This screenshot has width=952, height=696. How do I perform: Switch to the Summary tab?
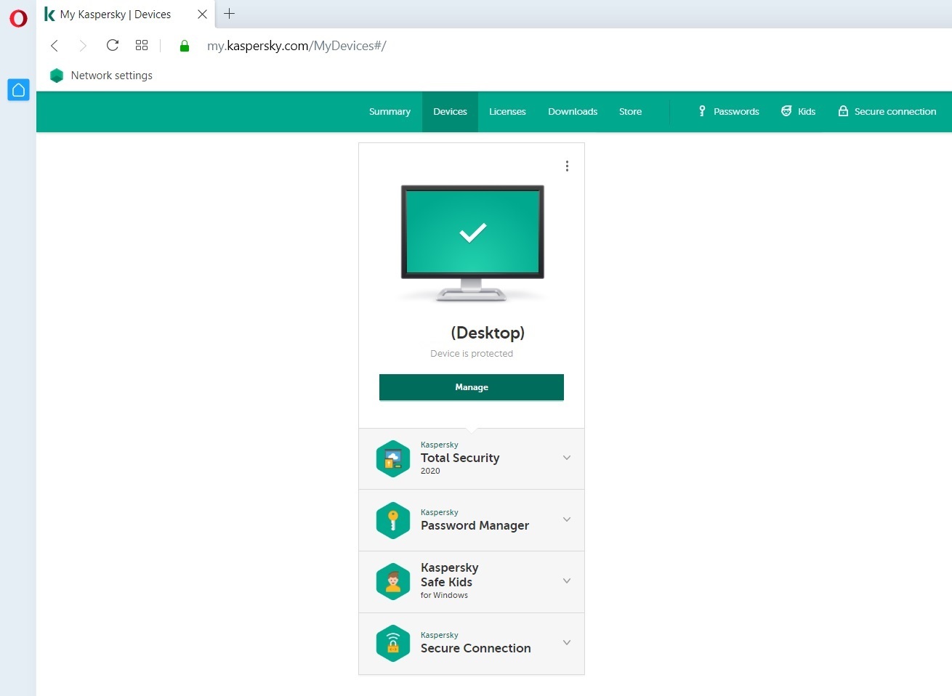[x=390, y=112]
